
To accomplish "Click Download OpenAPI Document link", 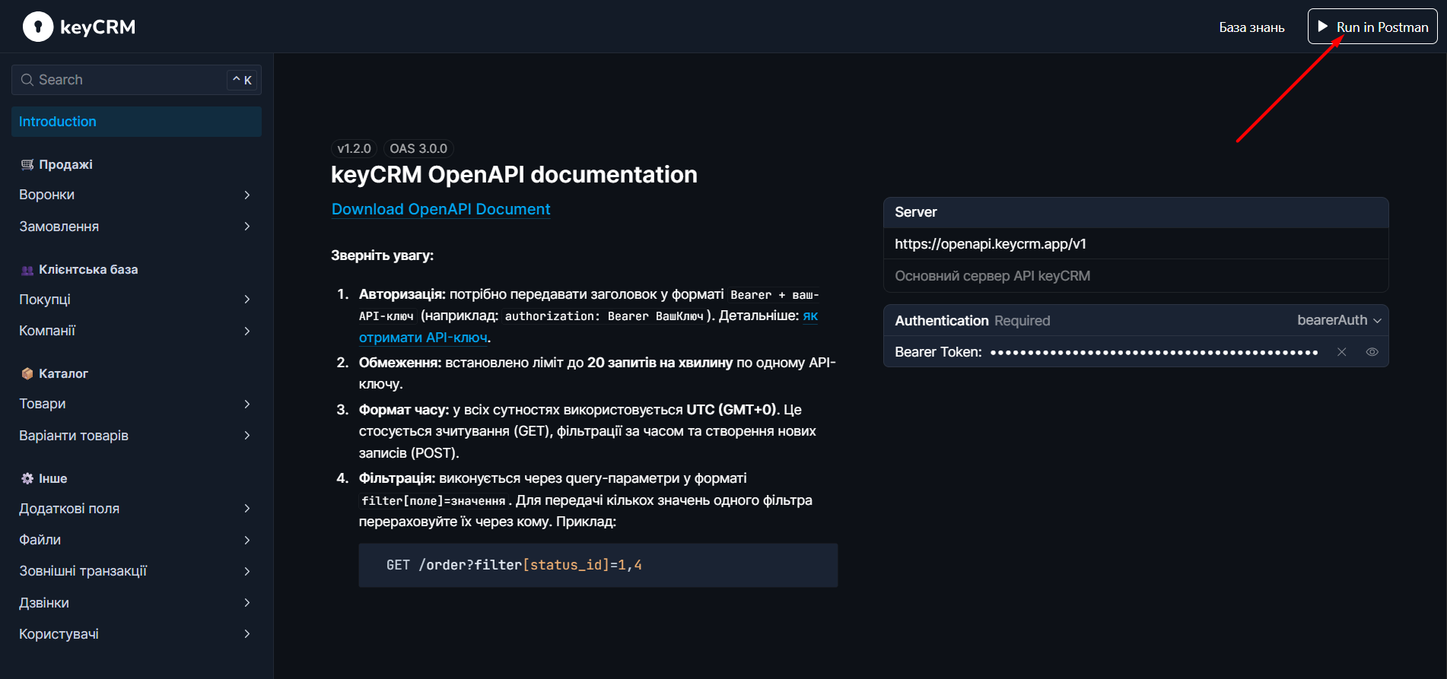I will coord(440,209).
